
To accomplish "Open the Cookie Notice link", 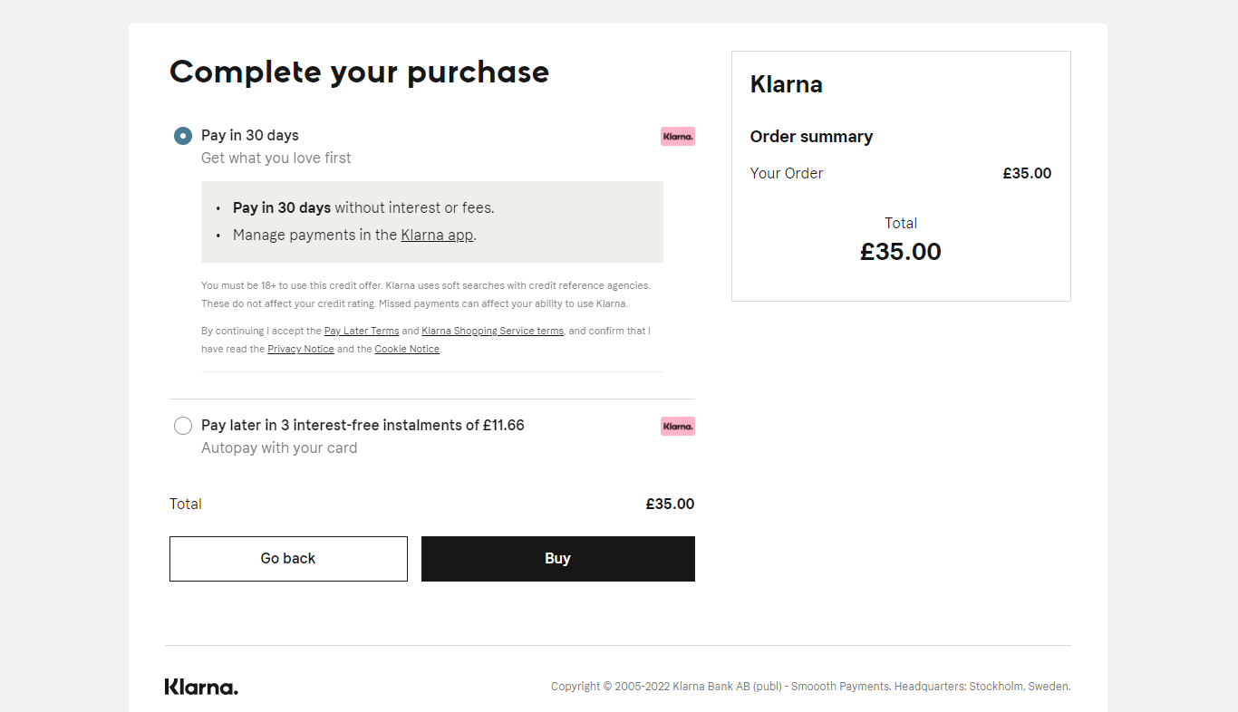I will (x=407, y=349).
